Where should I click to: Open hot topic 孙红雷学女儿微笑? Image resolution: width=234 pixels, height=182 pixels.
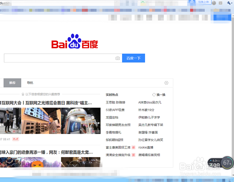[151, 140]
